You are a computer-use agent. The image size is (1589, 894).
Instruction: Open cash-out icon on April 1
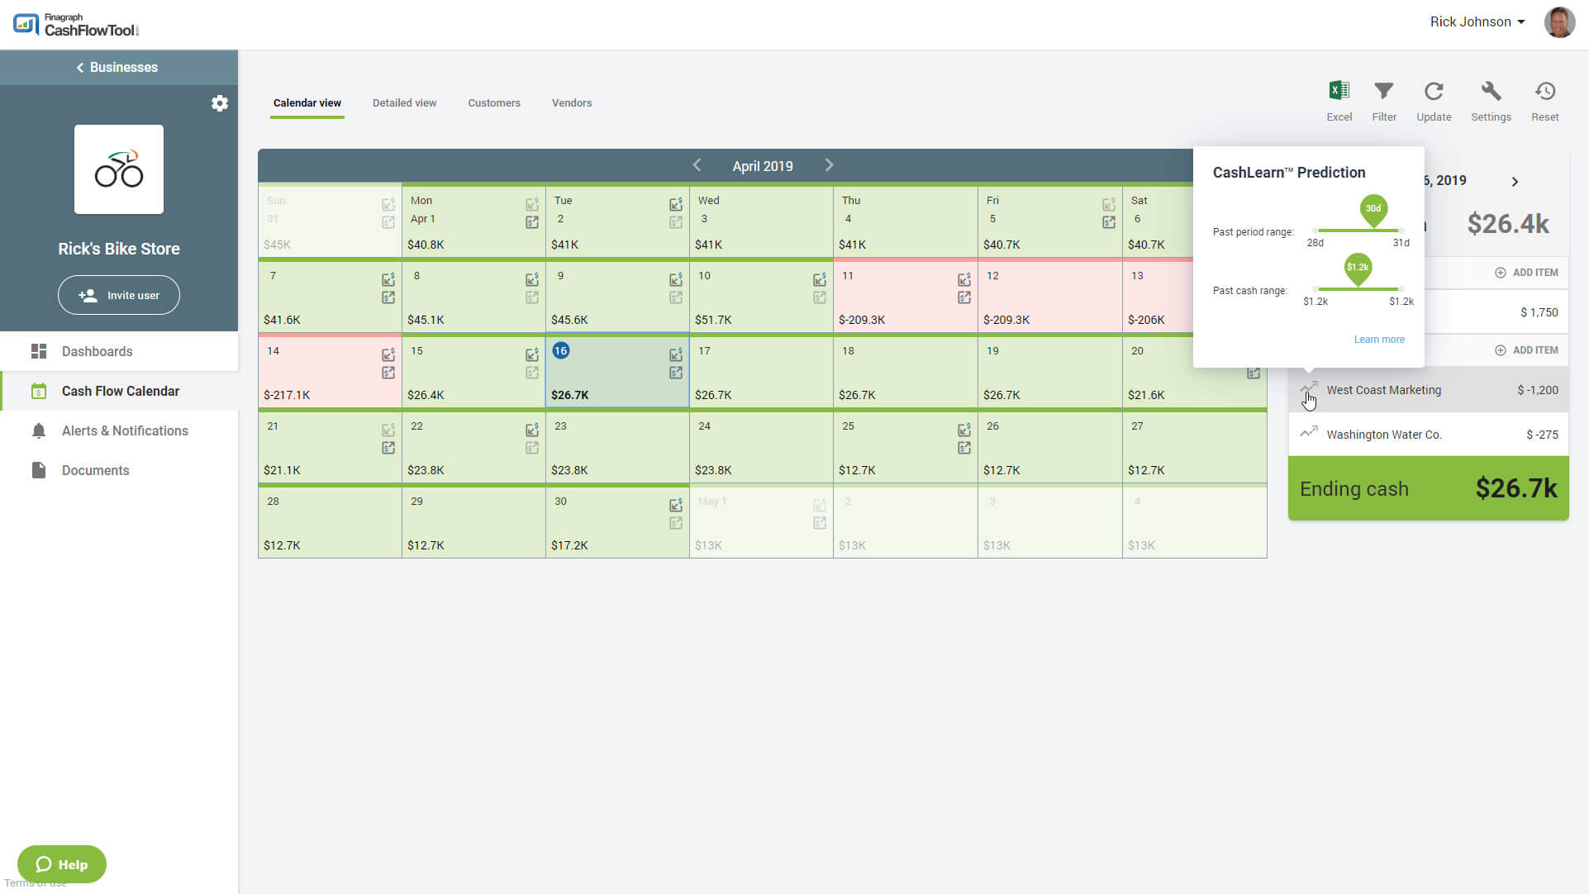pyautogui.click(x=532, y=222)
